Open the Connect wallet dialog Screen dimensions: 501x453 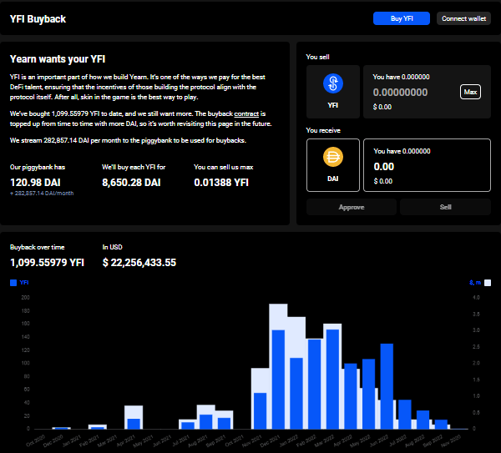pos(465,18)
